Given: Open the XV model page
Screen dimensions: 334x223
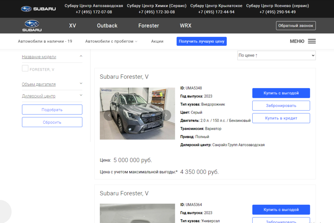Looking at the screenshot, I should pos(72,26).
